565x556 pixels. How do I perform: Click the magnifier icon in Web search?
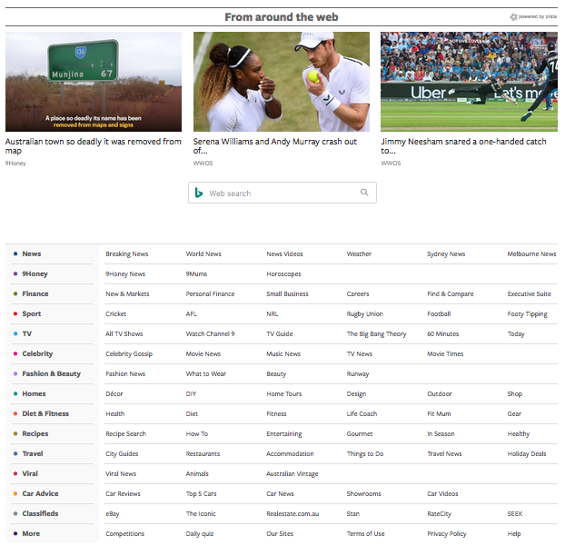tap(364, 192)
